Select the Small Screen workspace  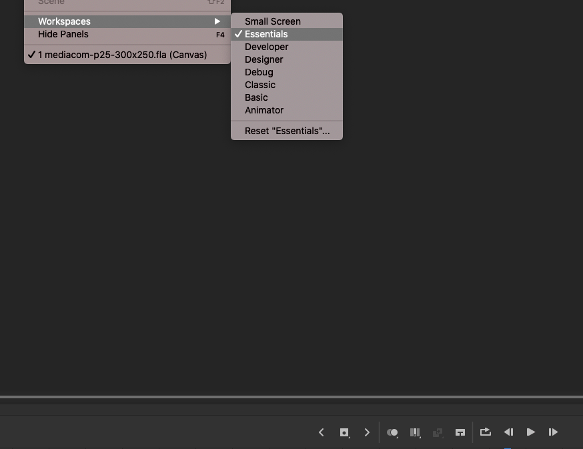[272, 21]
